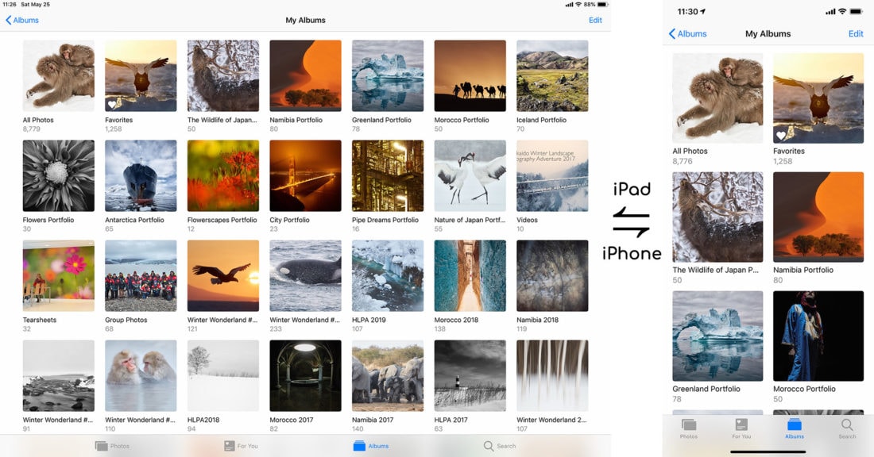Open the City Portfolio album
The image size is (874, 457).
point(305,176)
